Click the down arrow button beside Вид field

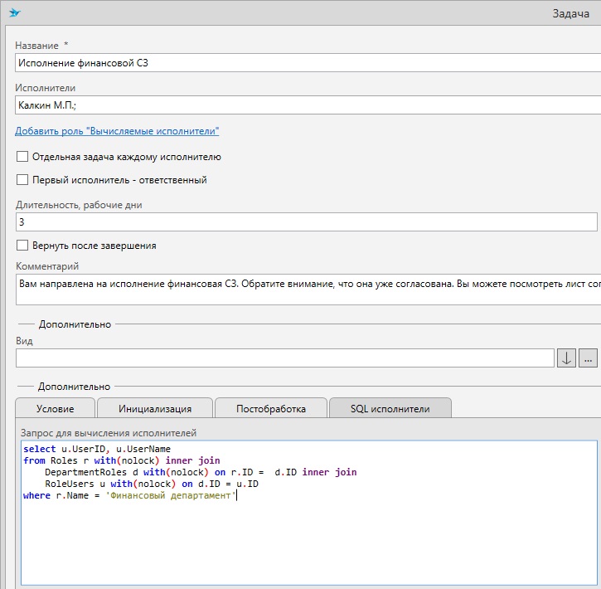coord(567,358)
